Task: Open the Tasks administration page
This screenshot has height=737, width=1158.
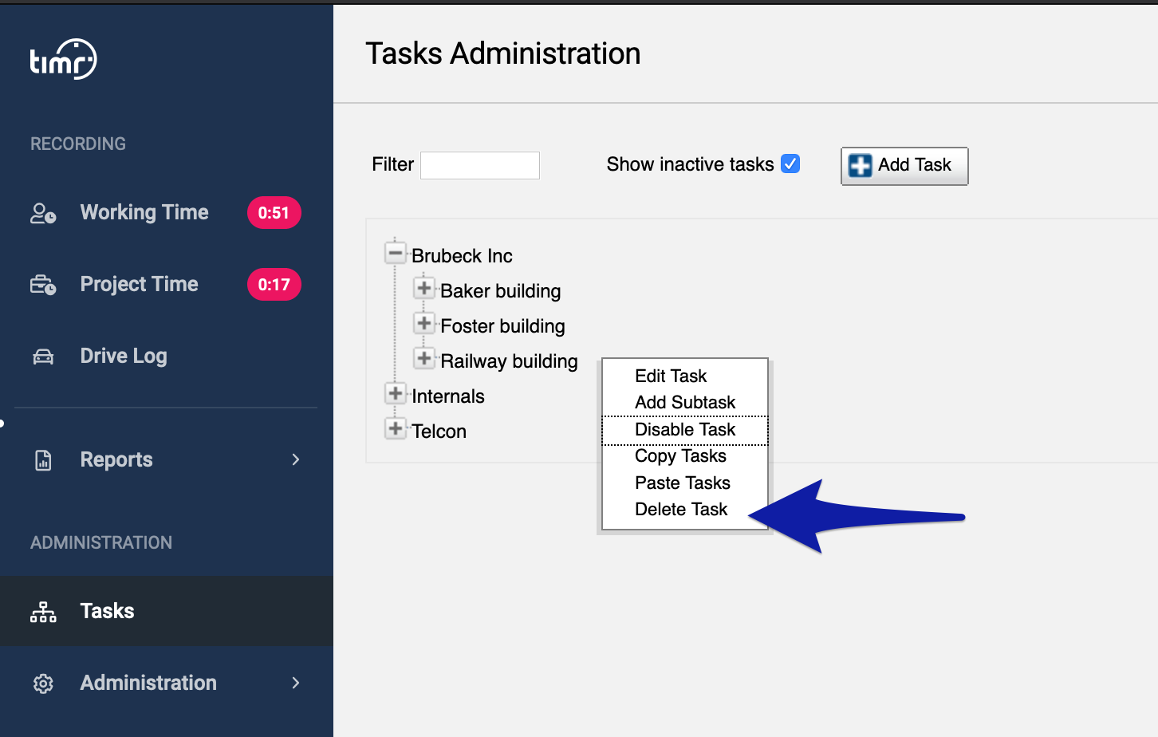Action: point(107,611)
